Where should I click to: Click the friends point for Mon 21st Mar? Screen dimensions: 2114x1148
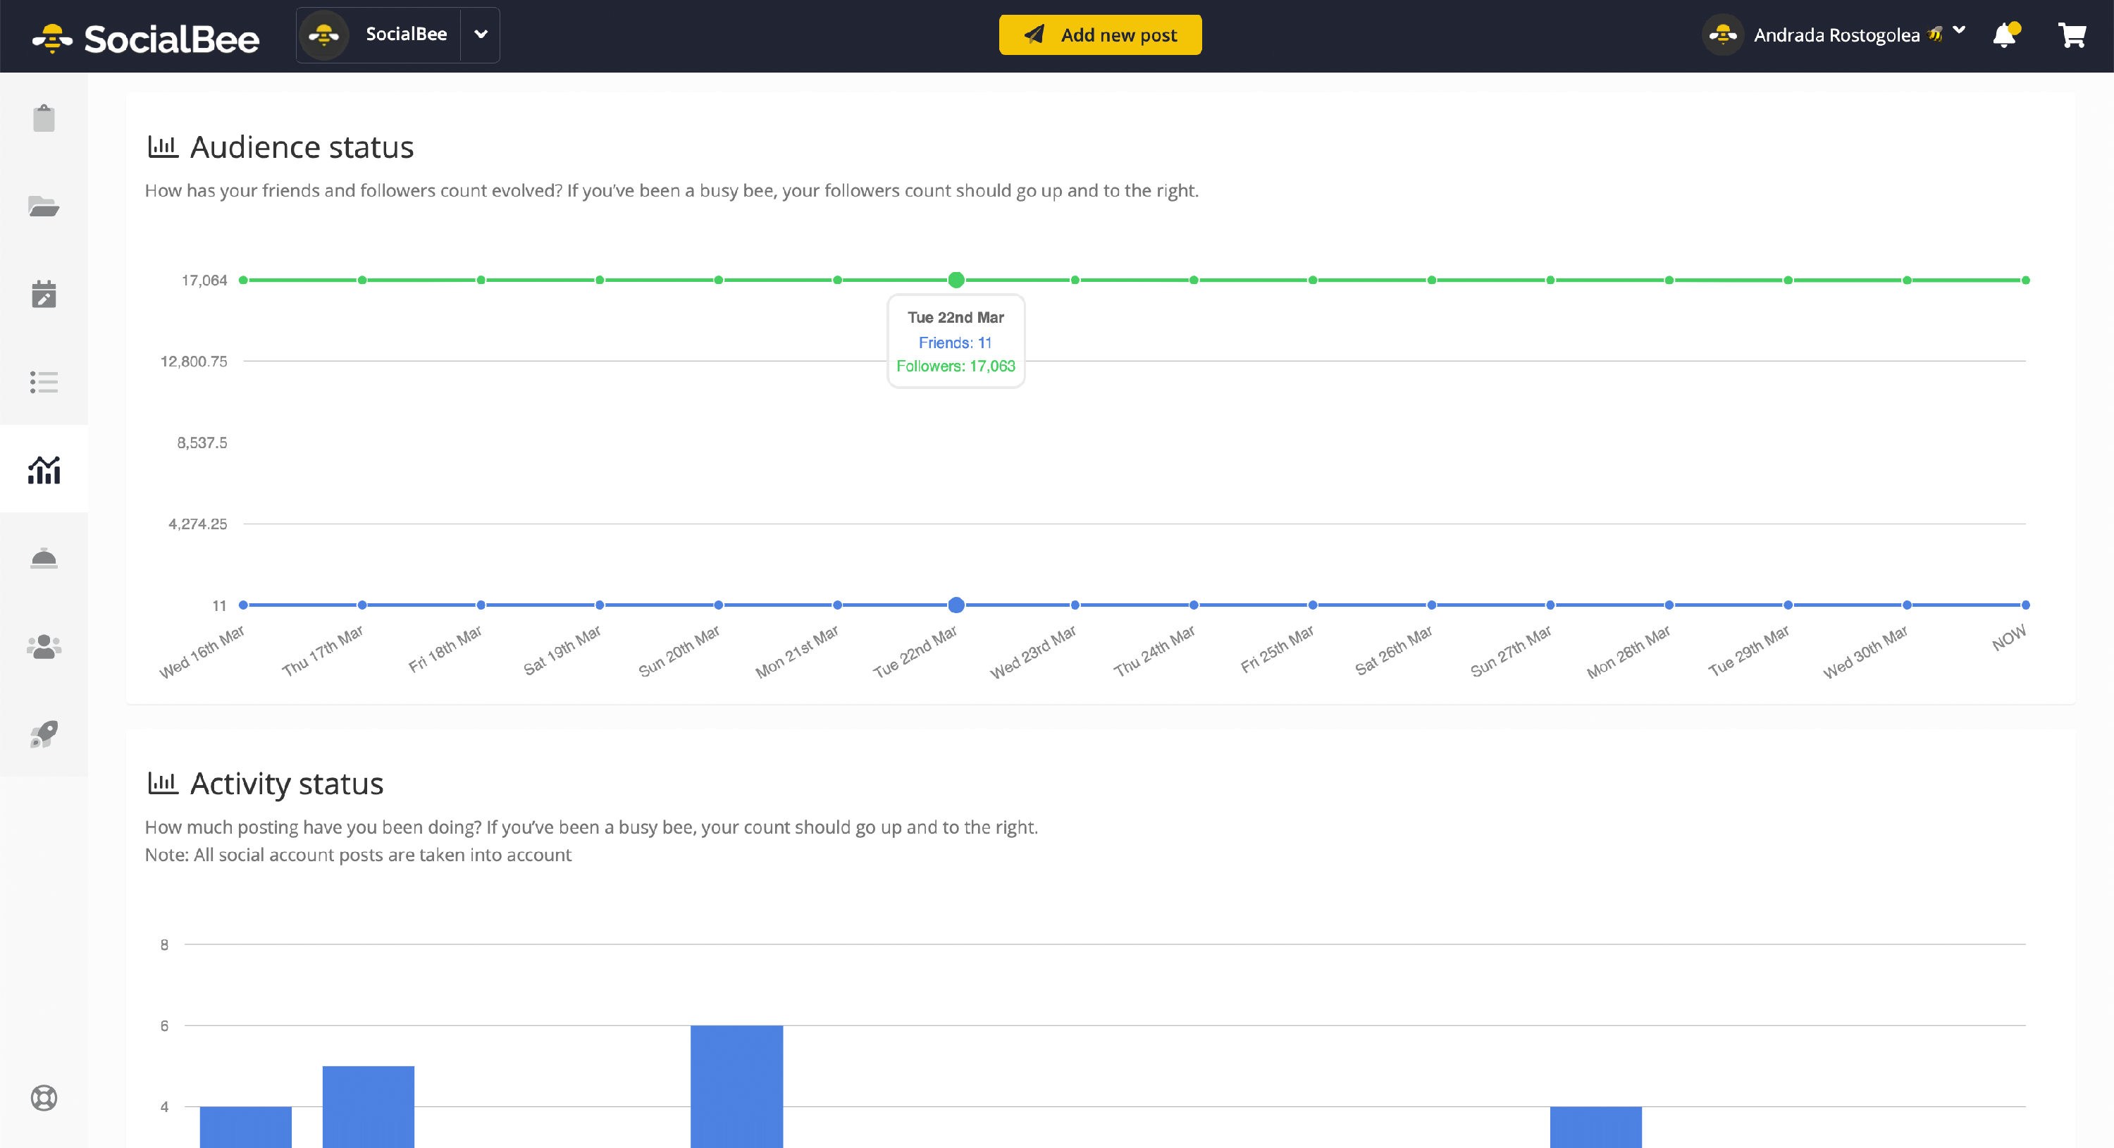[837, 605]
